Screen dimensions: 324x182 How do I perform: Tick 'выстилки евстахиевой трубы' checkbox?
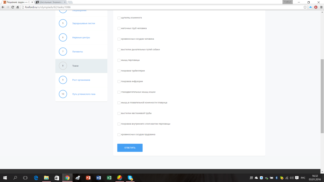click(119, 114)
